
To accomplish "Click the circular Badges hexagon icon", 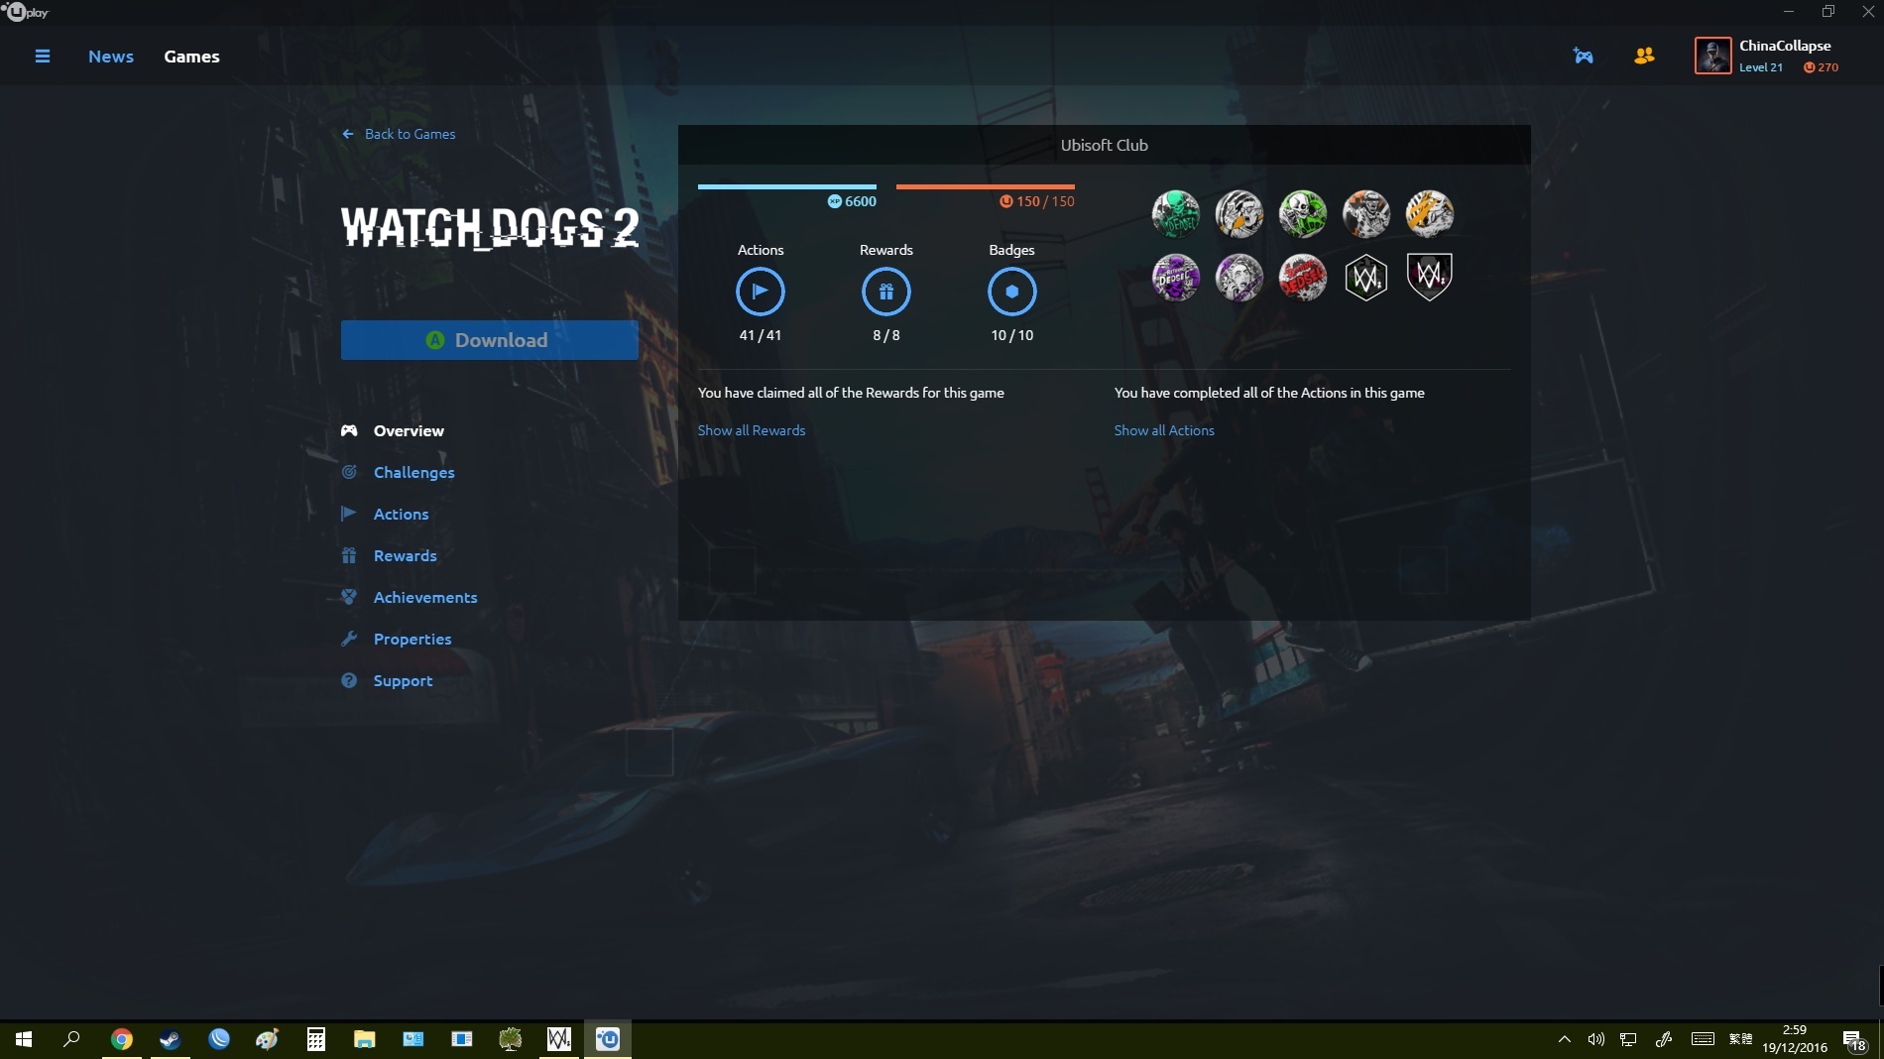I will click(1012, 292).
